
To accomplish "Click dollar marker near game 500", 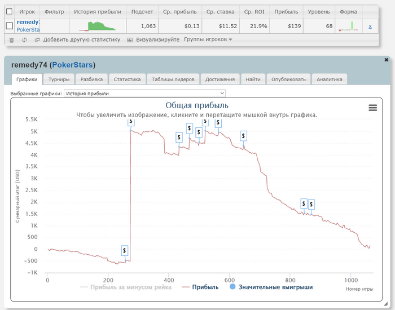I will 199,132.
